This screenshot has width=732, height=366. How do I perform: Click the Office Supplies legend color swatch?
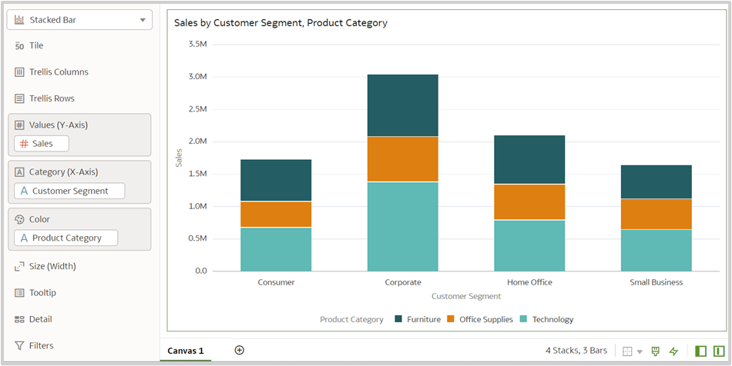(x=451, y=319)
